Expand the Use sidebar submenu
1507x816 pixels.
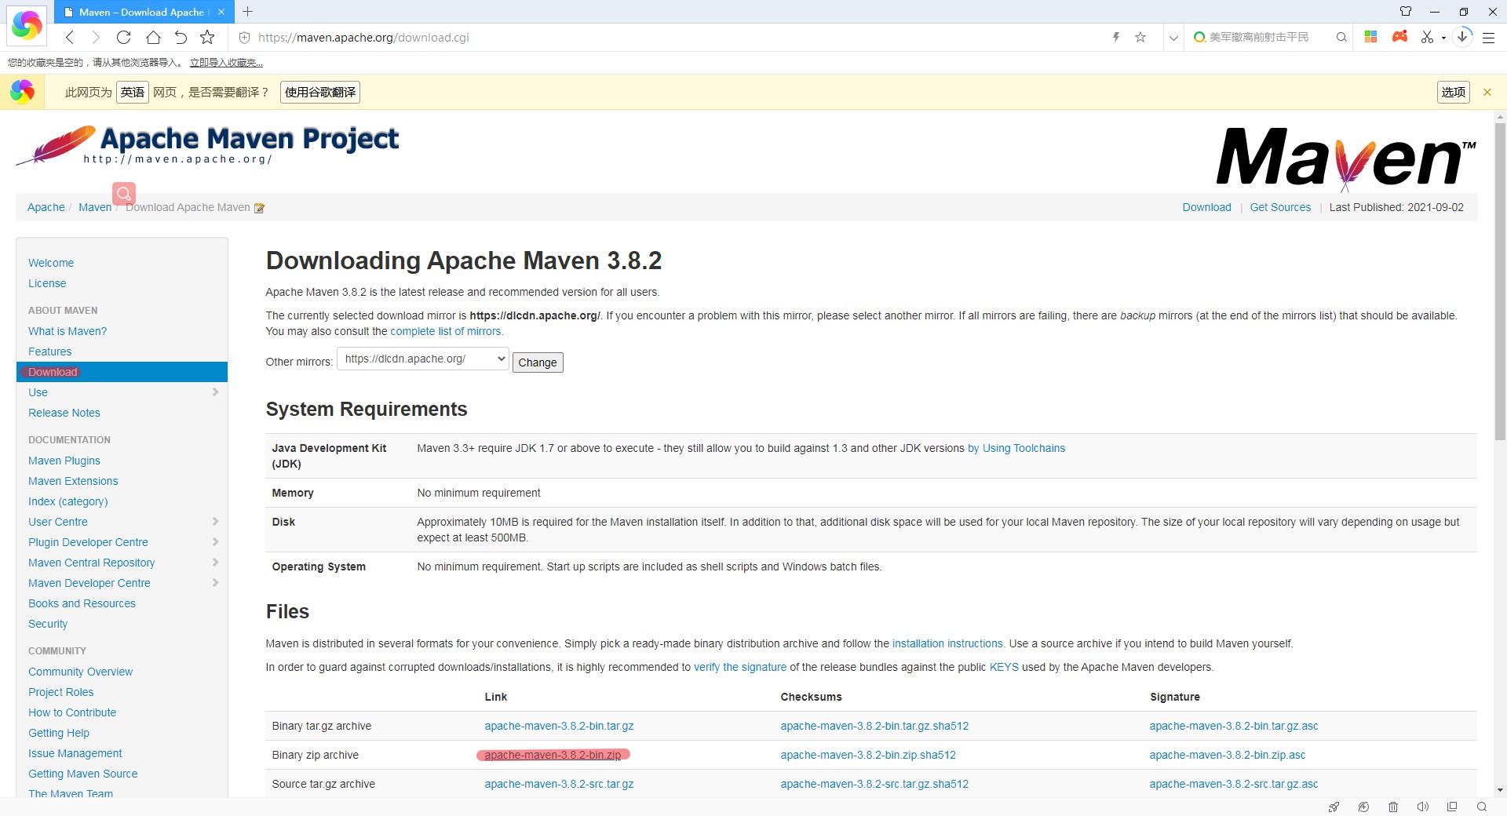(x=215, y=392)
